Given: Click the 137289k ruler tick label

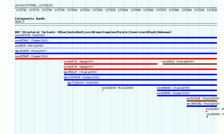Looking at the screenshot, I should pos(187,10).
